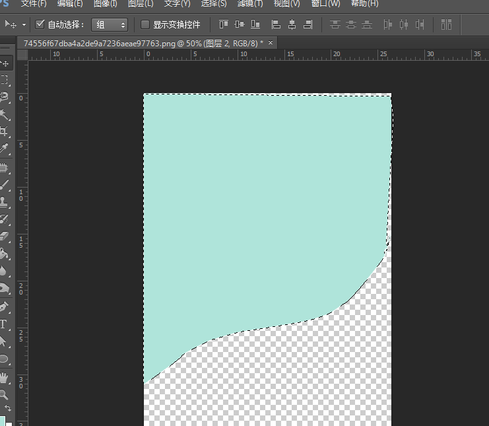Select the Rectangular Marquee tool
Screen dimensions: 489x426
[x=5, y=79]
